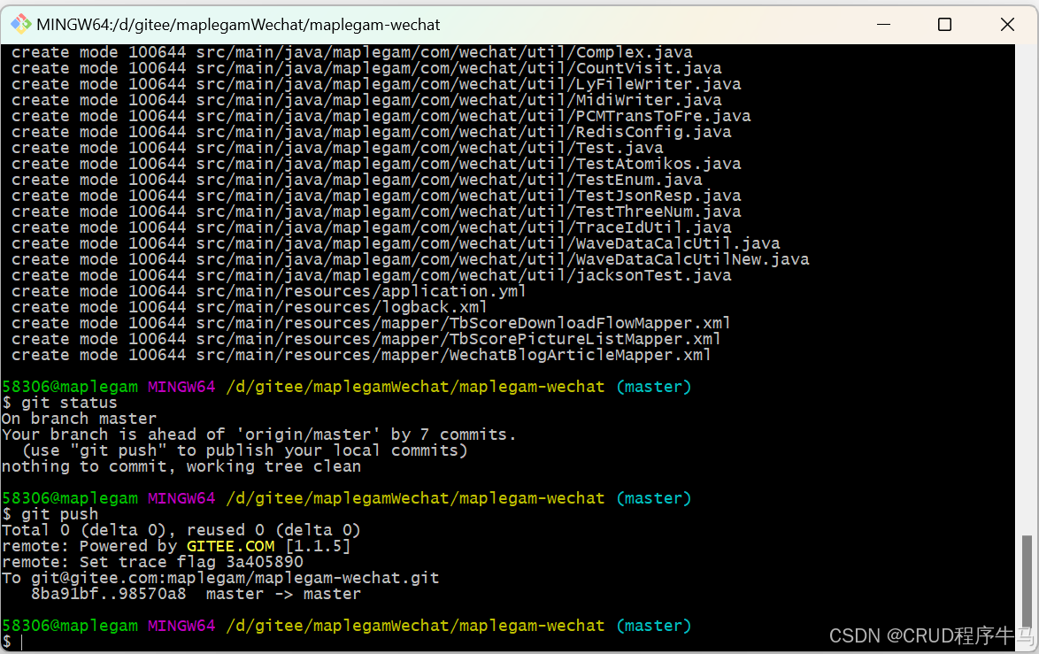Click the line ending in application.yml

(269, 291)
